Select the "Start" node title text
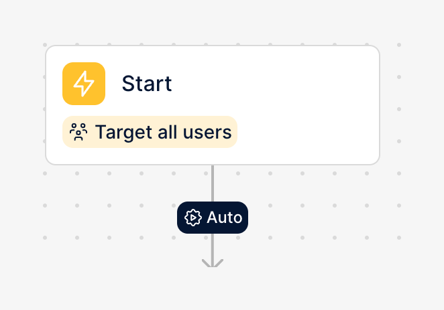The image size is (444, 310). coord(146,84)
